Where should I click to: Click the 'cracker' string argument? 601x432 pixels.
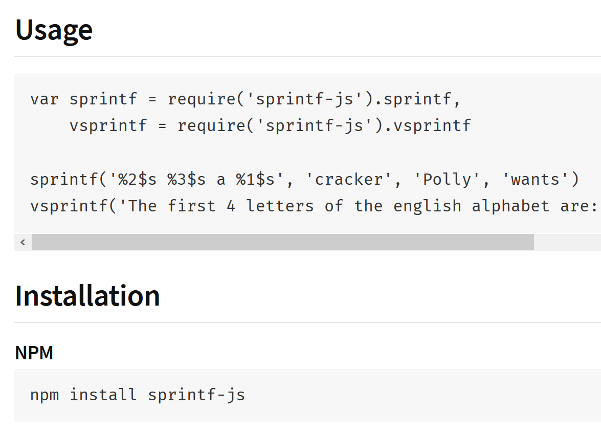click(349, 179)
